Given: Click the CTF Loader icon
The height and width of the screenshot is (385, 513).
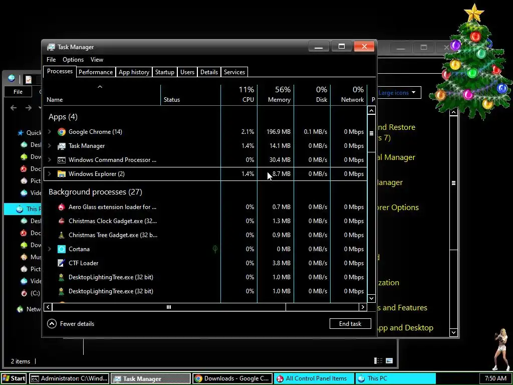Looking at the screenshot, I should click(62, 263).
